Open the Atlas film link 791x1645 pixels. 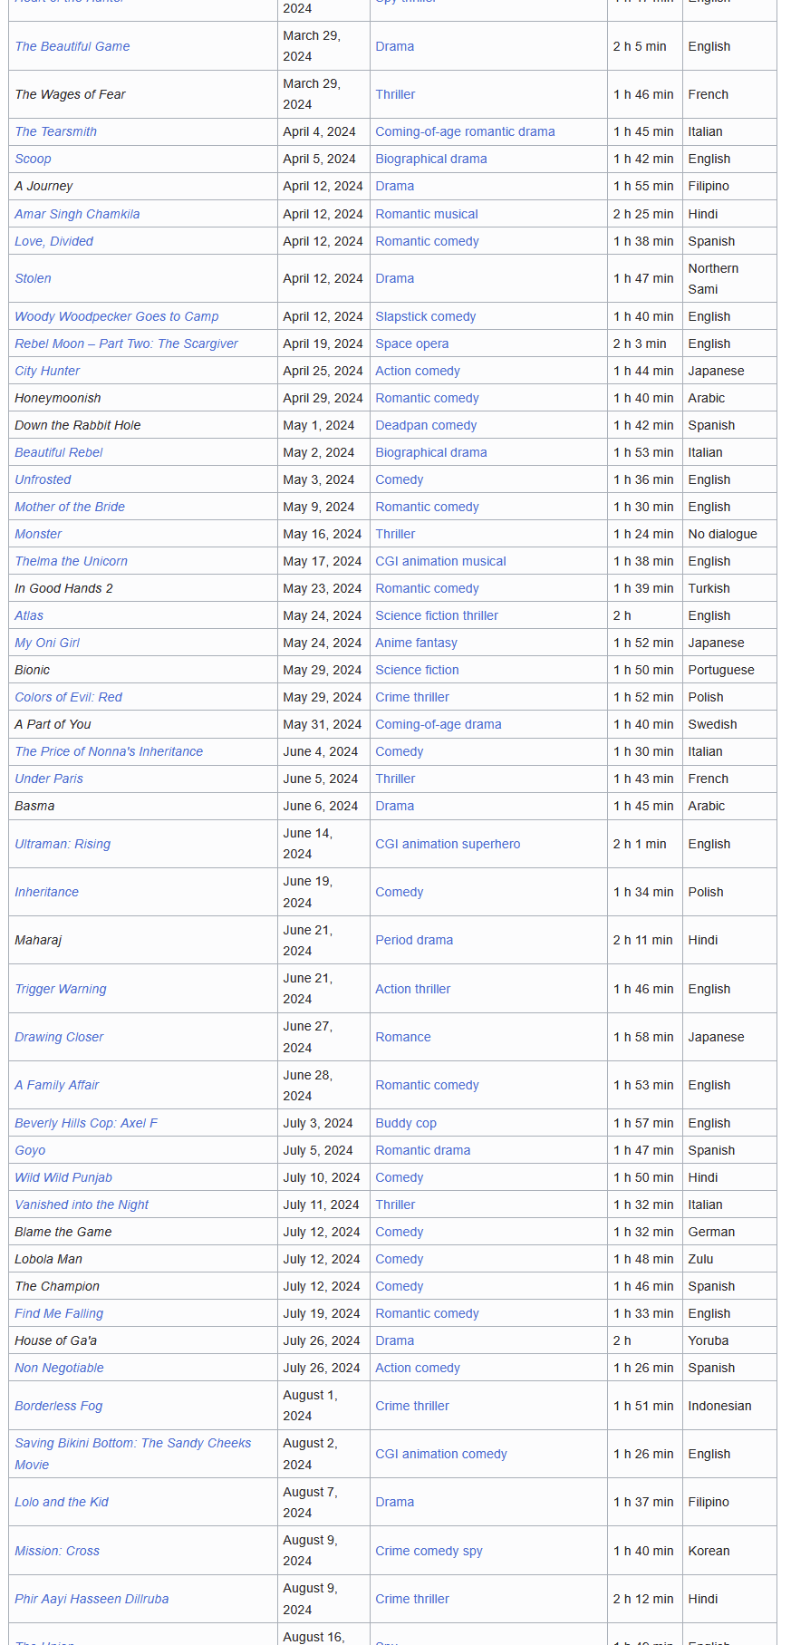coord(29,615)
